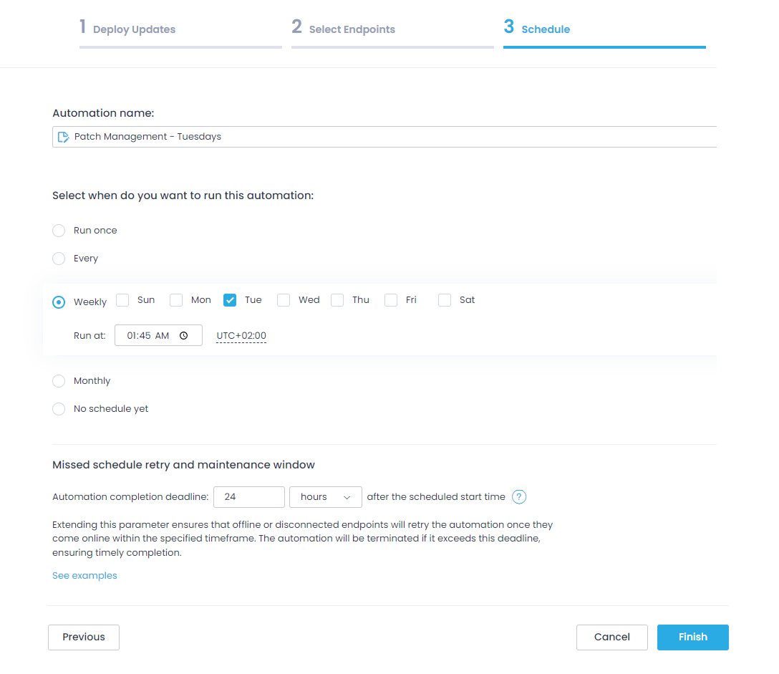The image size is (779, 674).
Task: Click the Finish button
Action: click(692, 637)
